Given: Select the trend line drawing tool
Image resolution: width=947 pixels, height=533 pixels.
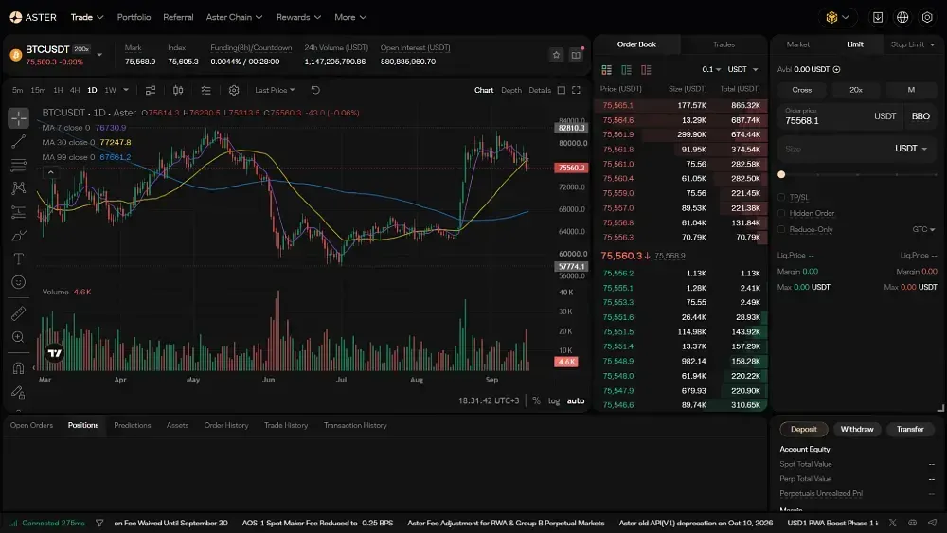Looking at the screenshot, I should click(x=19, y=142).
